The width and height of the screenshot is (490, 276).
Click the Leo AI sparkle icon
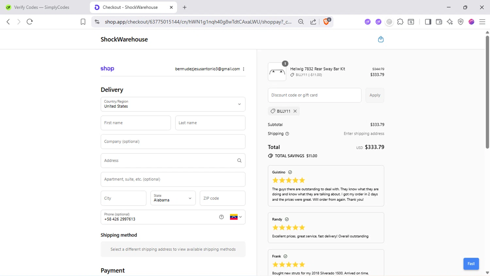coord(450,22)
